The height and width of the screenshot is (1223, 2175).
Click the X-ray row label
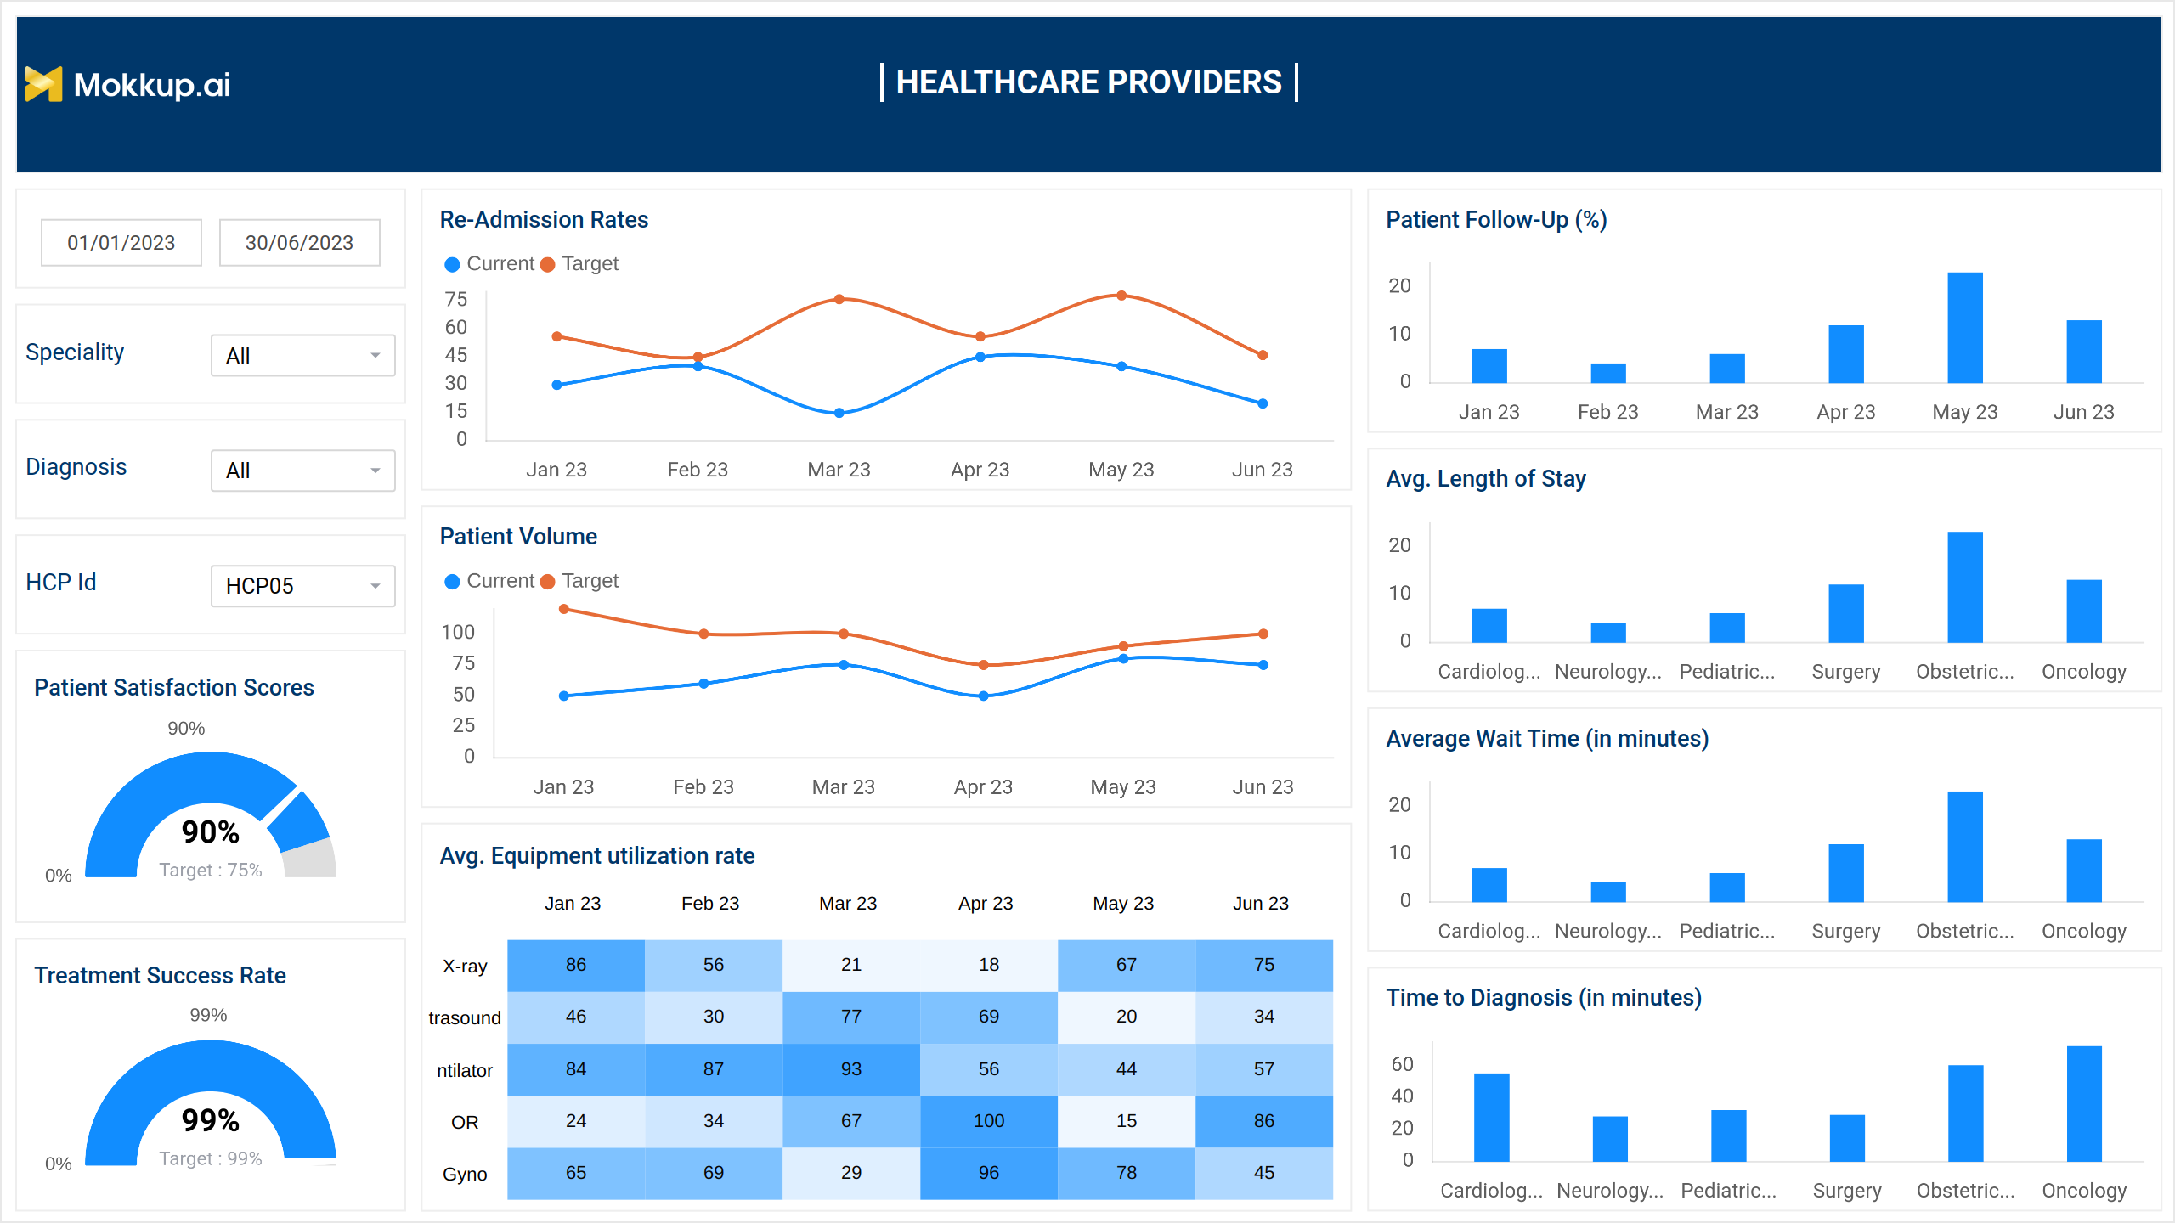tap(465, 967)
